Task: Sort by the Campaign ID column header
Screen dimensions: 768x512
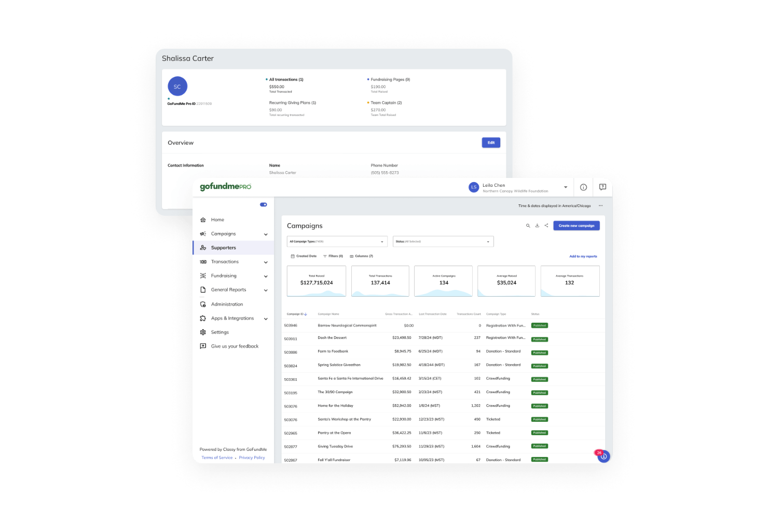Action: (297, 314)
